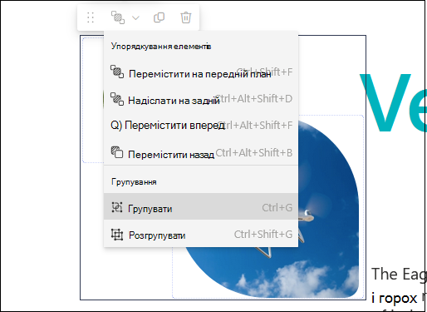
Task: Click the Ctrl+Shift+G shortcut text
Action: pyautogui.click(x=263, y=235)
